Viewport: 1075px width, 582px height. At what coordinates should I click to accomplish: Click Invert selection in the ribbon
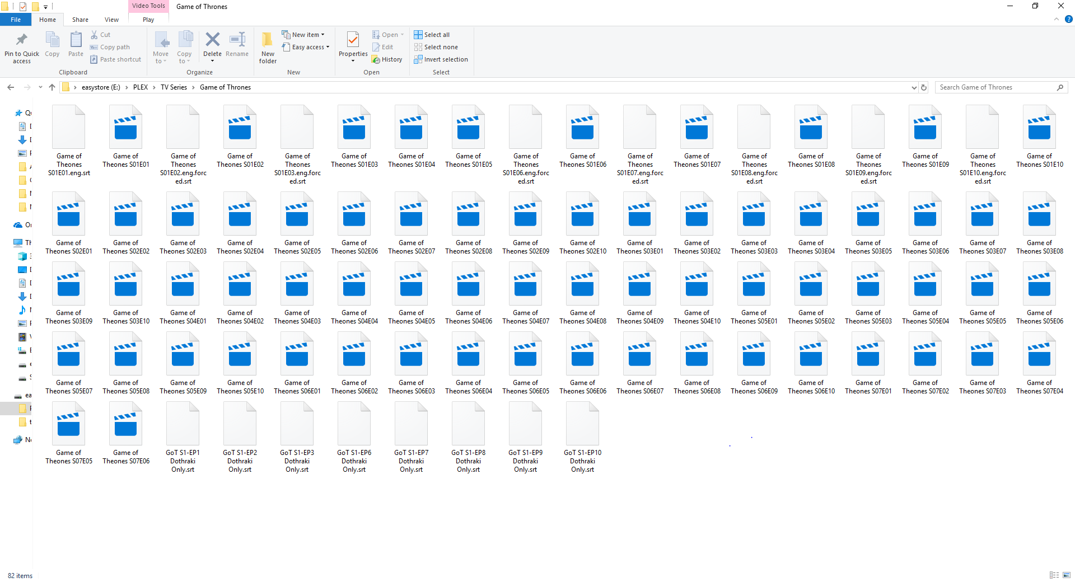coord(441,59)
